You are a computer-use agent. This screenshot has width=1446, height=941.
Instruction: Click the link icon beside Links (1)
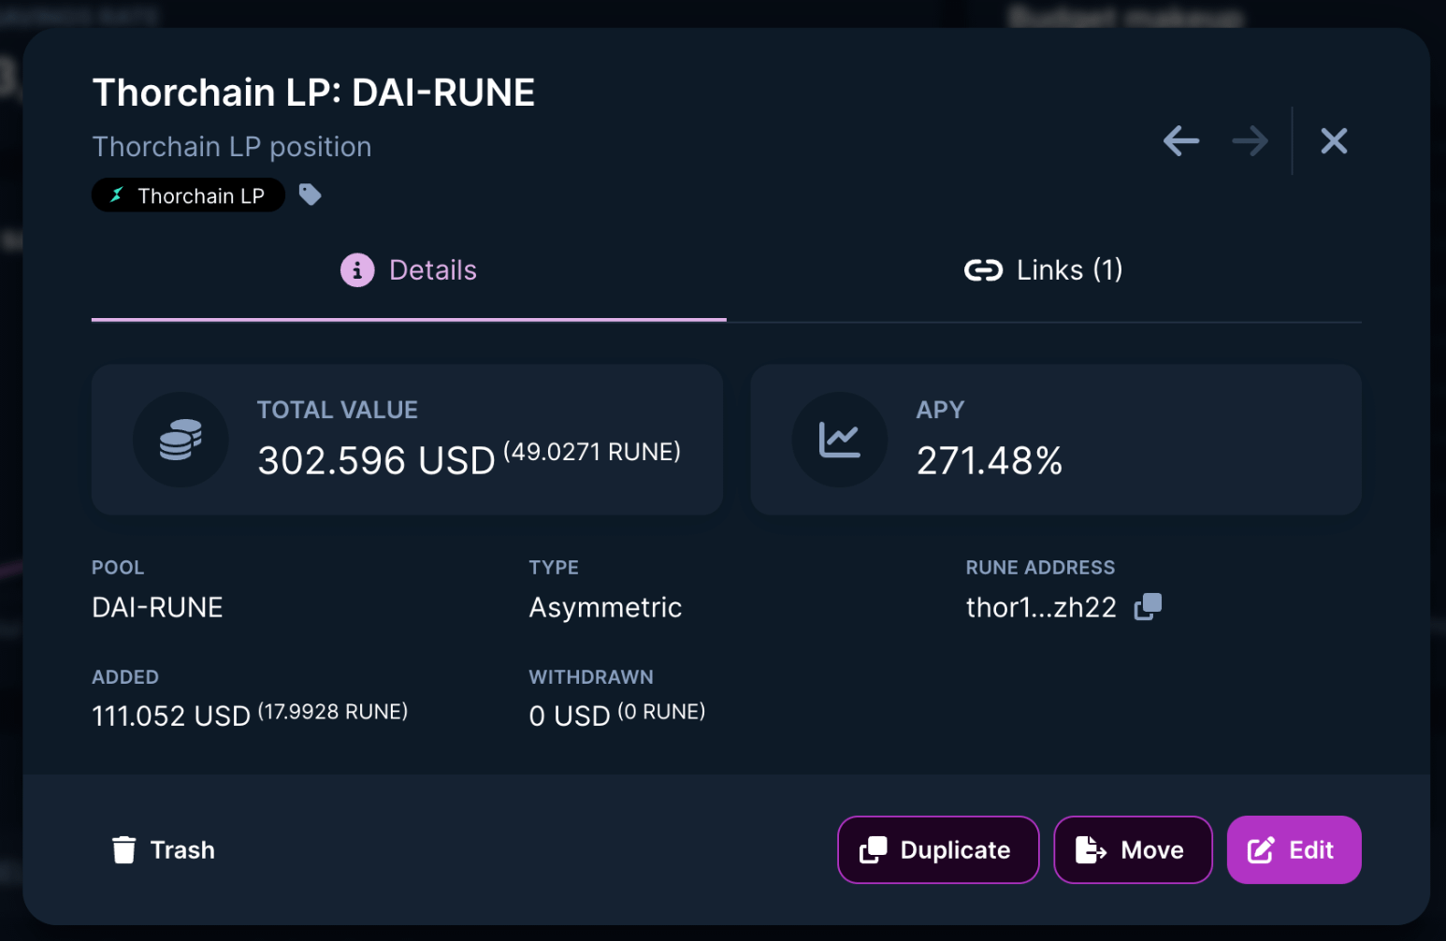[x=983, y=269]
